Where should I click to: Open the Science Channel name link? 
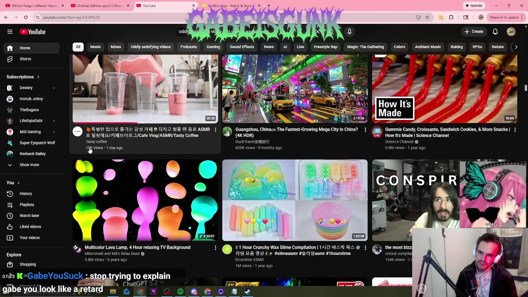tap(399, 142)
